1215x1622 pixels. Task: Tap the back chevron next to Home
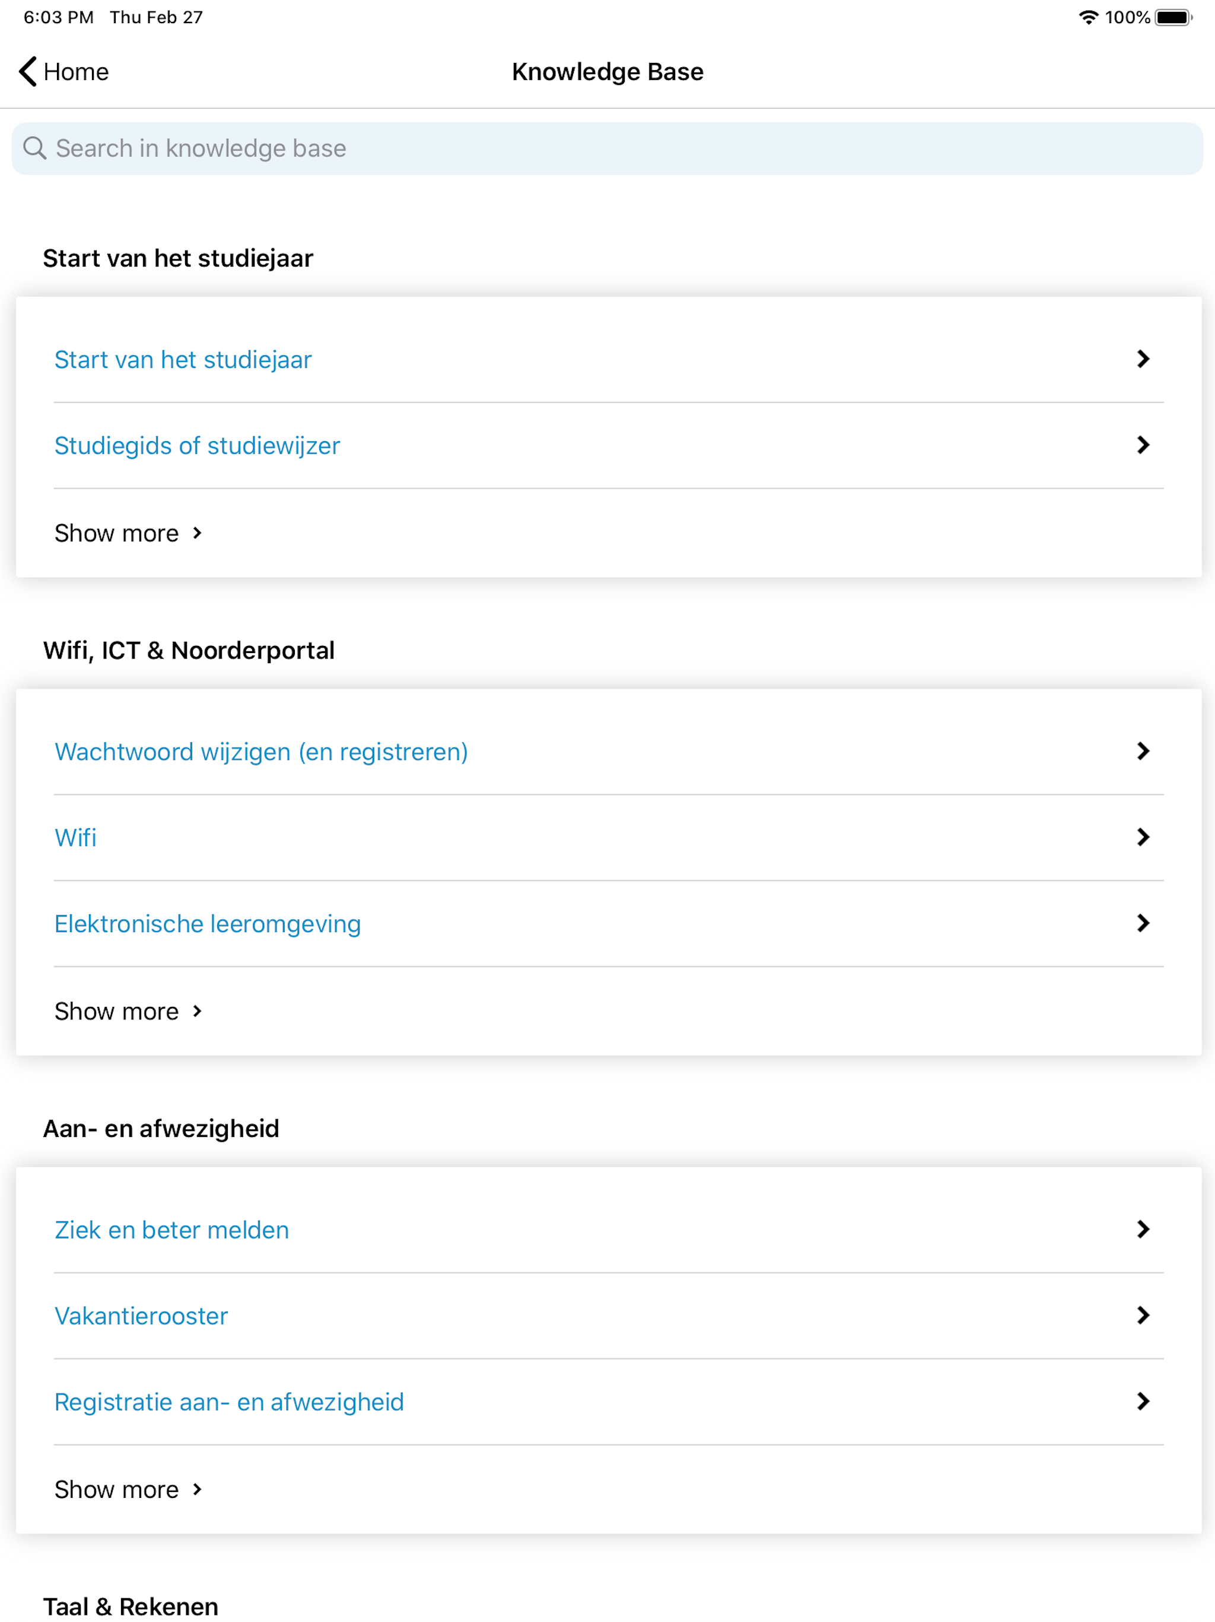tap(28, 71)
